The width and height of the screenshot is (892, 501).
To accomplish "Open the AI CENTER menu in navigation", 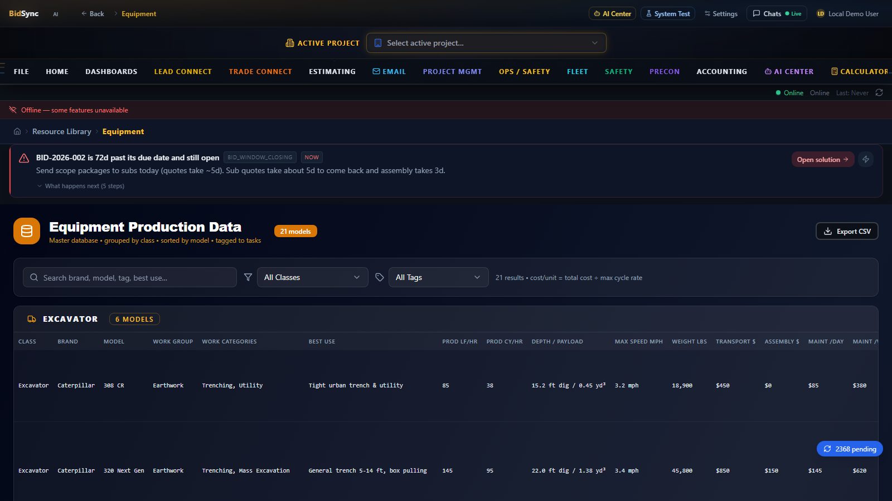I will click(x=789, y=71).
